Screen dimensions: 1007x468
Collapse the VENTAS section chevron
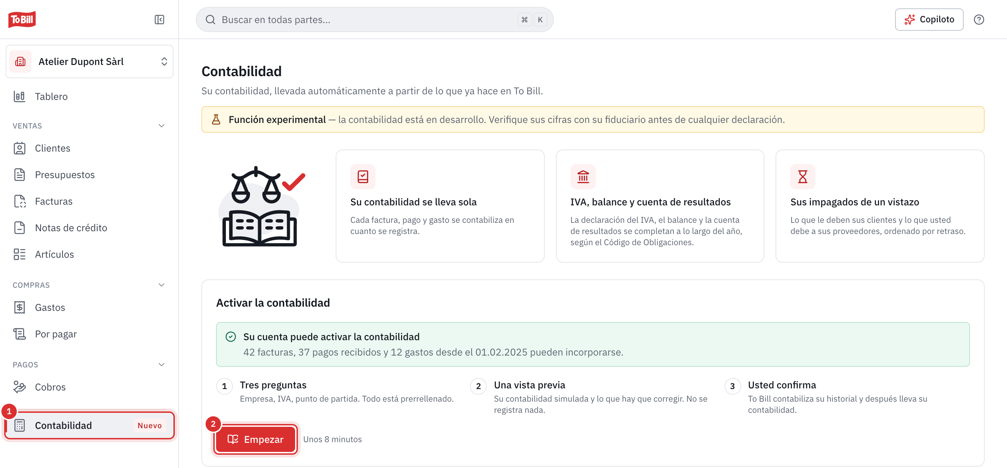[x=162, y=126]
